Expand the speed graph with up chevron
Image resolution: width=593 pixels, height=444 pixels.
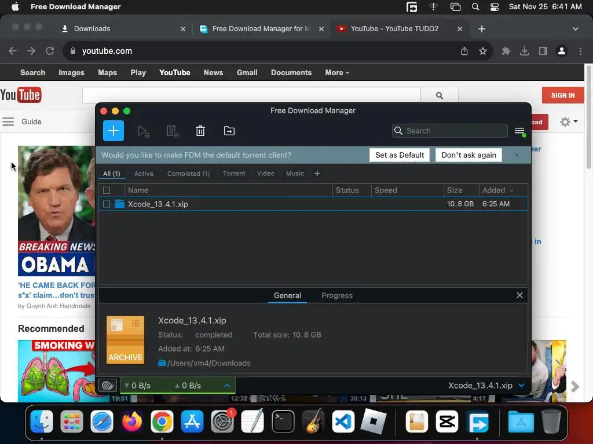pyautogui.click(x=227, y=386)
